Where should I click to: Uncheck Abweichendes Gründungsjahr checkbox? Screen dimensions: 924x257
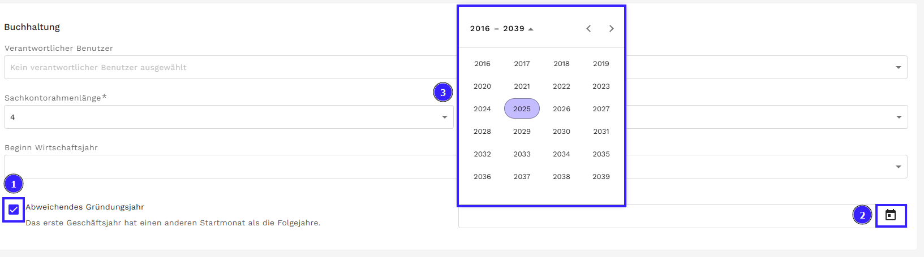pyautogui.click(x=14, y=210)
